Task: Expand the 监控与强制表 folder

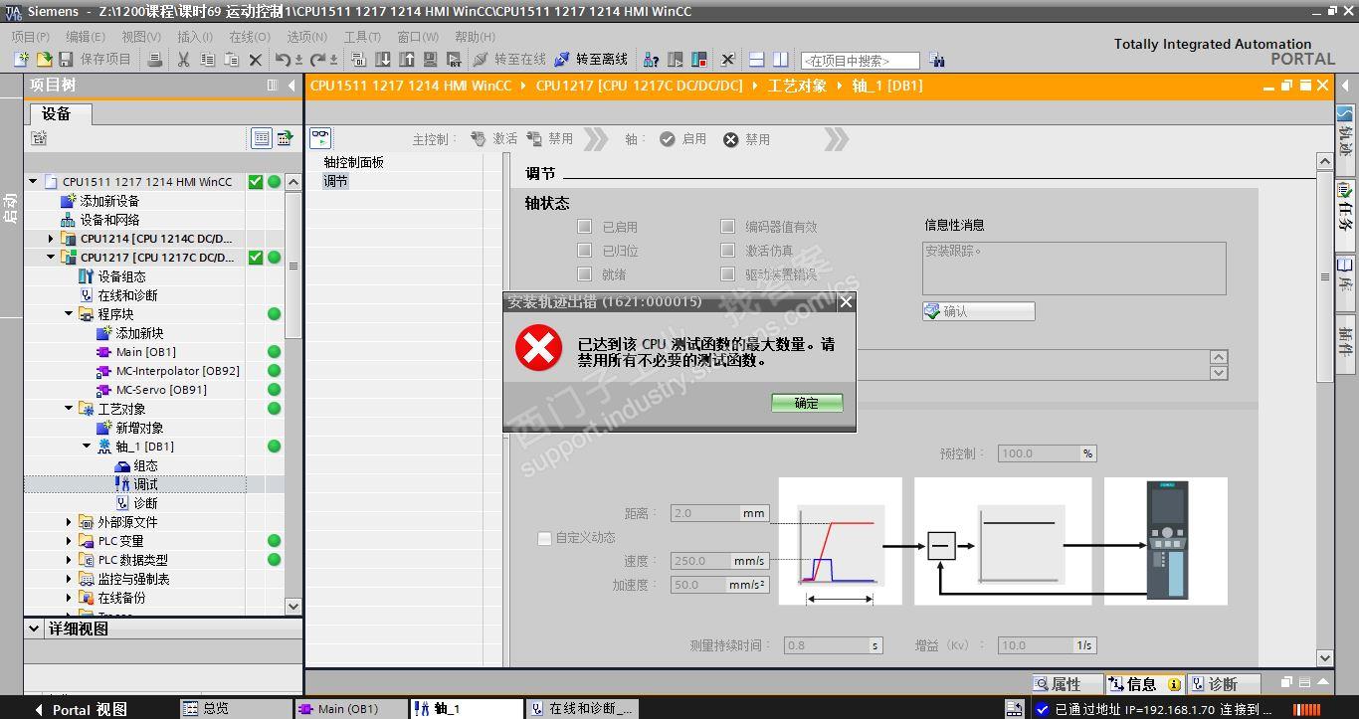Action: pos(69,579)
